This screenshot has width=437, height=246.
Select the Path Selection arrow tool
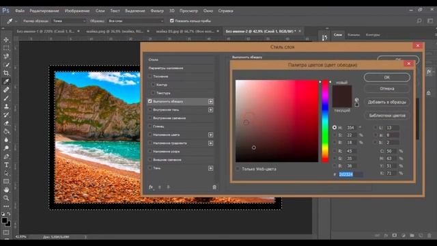tap(6, 173)
